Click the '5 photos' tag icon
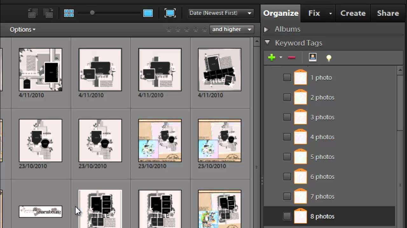 coord(300,157)
